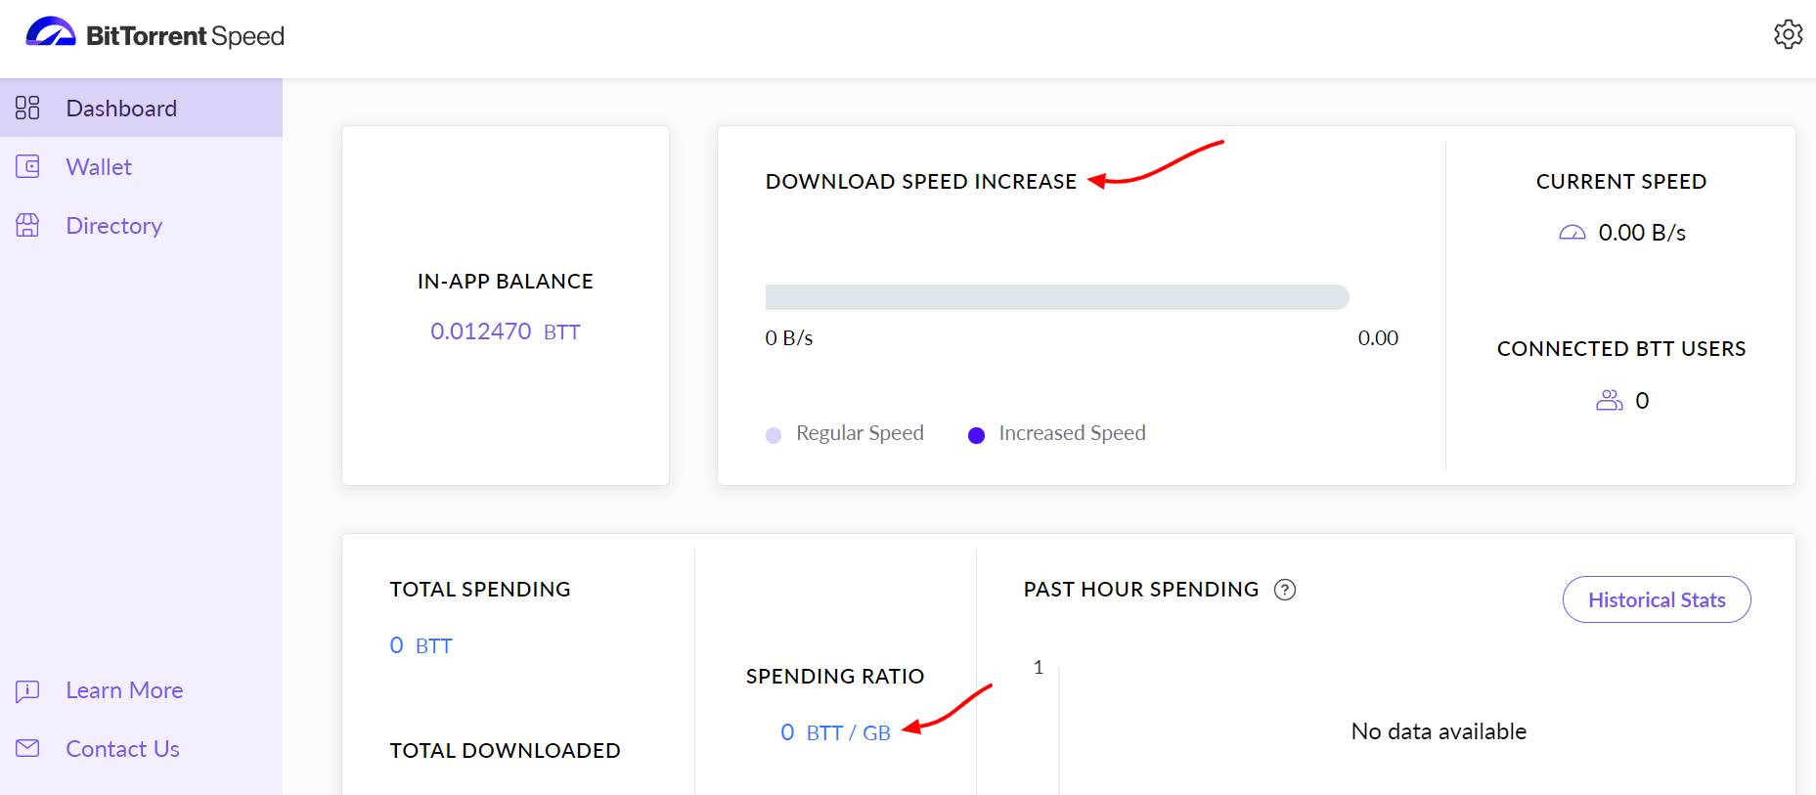
Task: Click the in-app balance 0.012470 BTT value
Action: pos(506,331)
